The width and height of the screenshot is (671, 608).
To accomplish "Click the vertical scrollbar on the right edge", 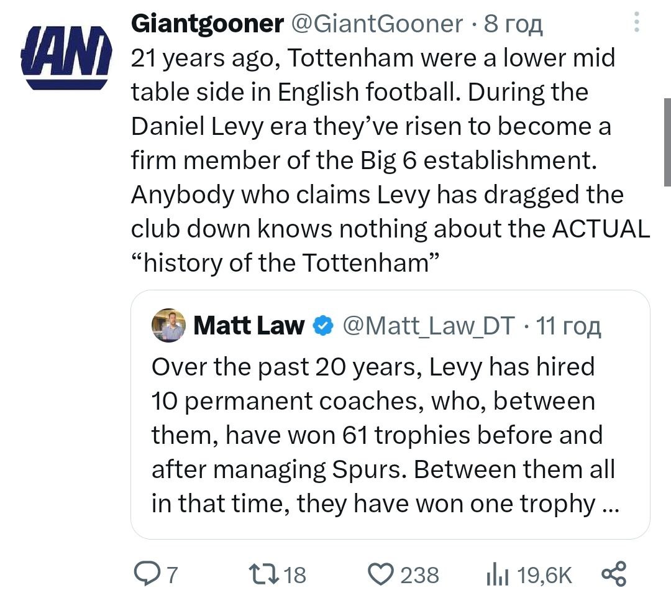I will (x=667, y=142).
